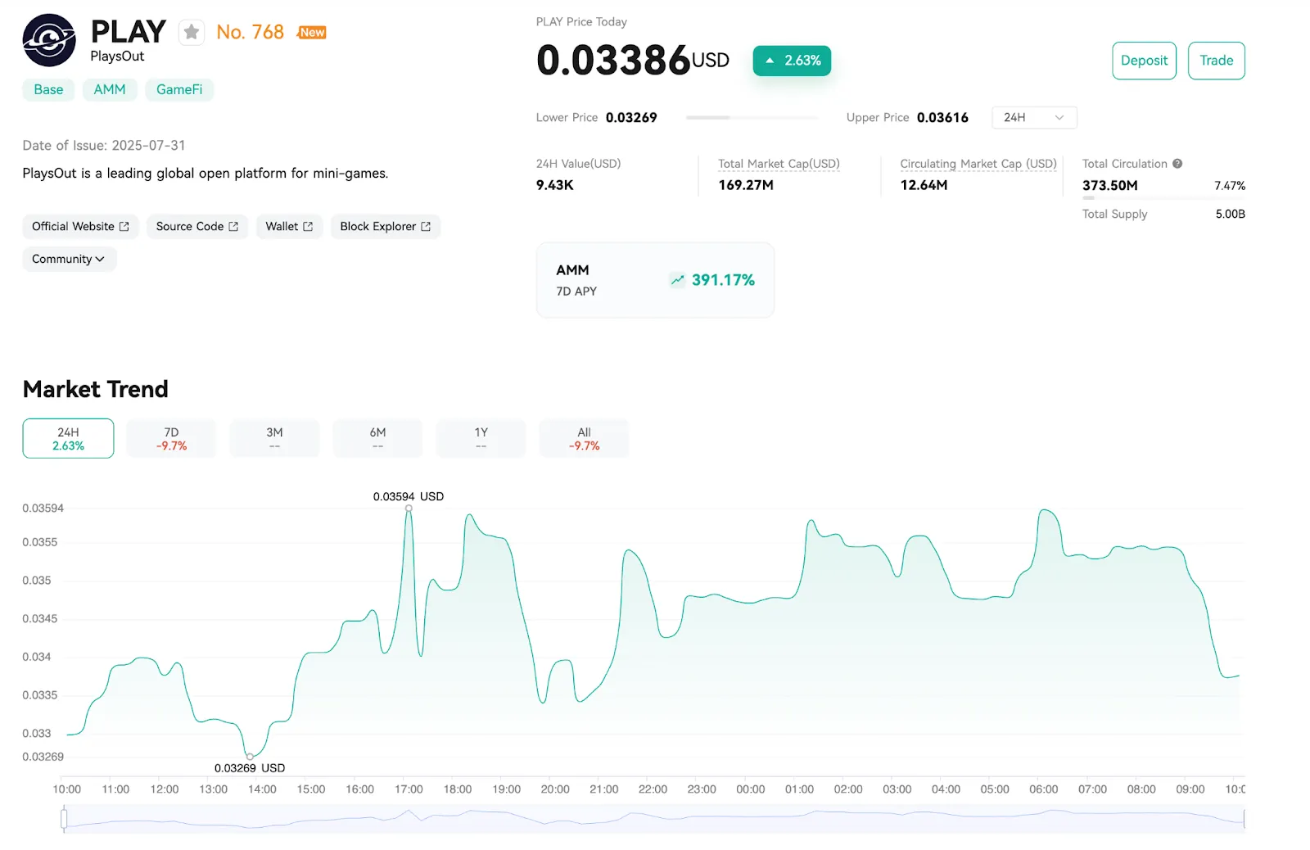Select the Base tag
Screen dimensions: 1310x850
pos(48,89)
